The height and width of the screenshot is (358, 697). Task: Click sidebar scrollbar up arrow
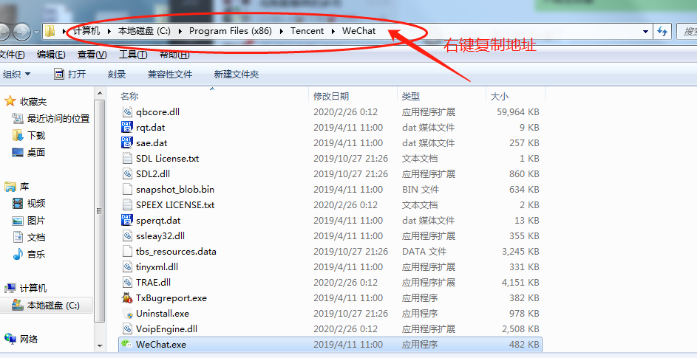coord(100,93)
